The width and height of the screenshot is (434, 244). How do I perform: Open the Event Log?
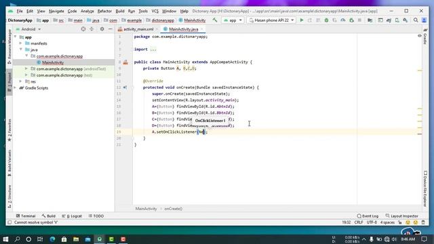click(368, 216)
